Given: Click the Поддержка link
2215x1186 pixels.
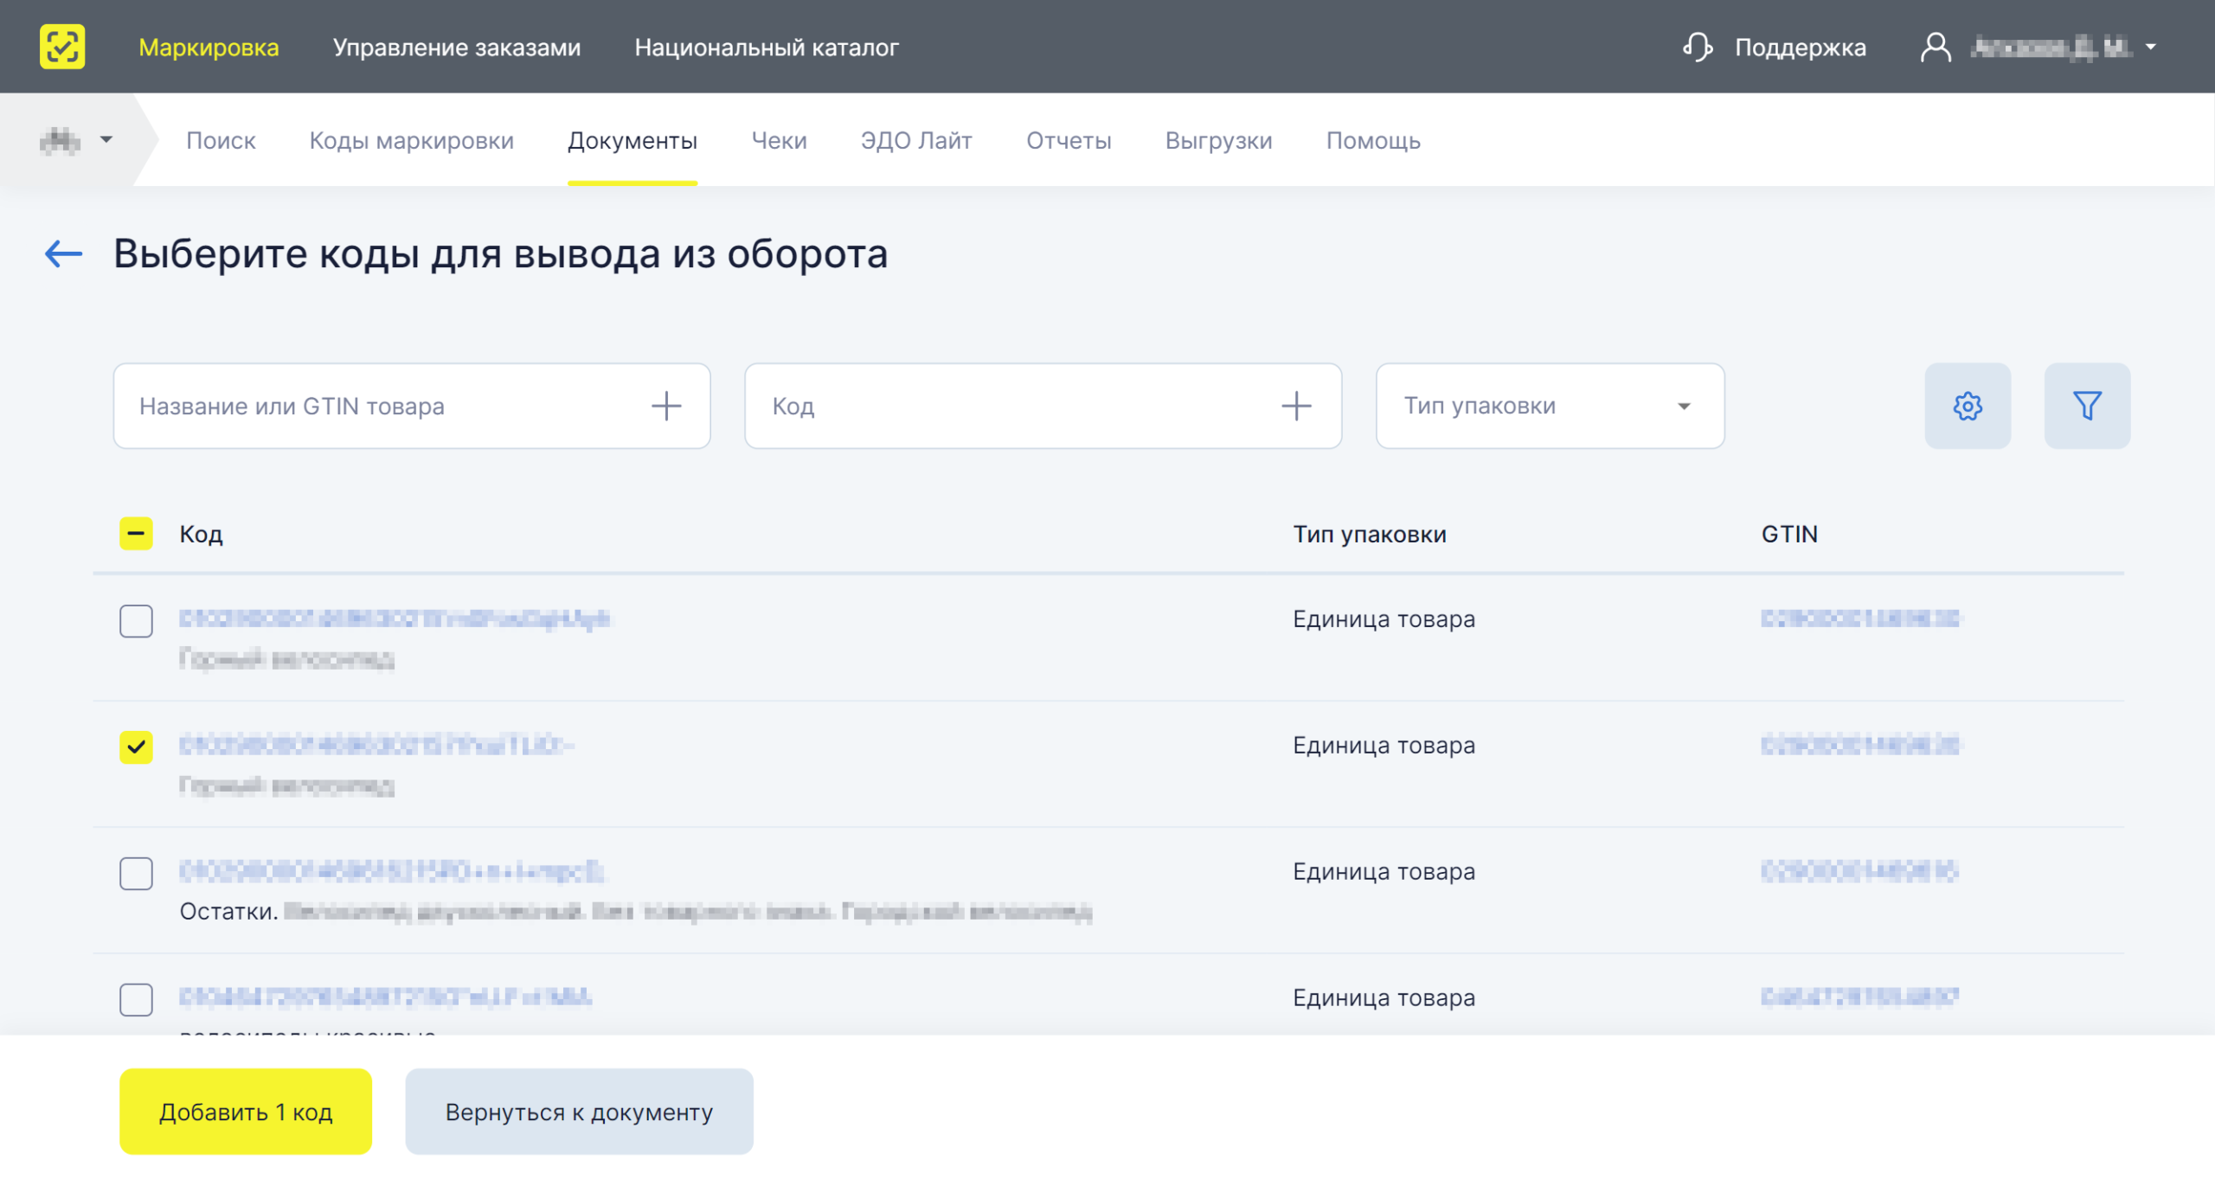Looking at the screenshot, I should pos(1800,47).
